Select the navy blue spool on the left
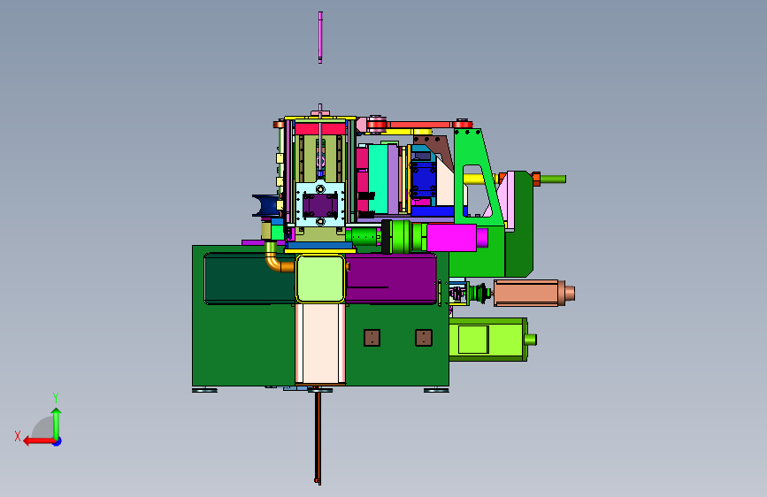The image size is (767, 497). click(x=265, y=205)
